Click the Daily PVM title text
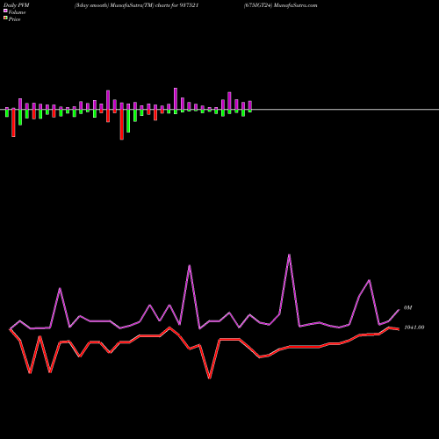 click(17, 5)
